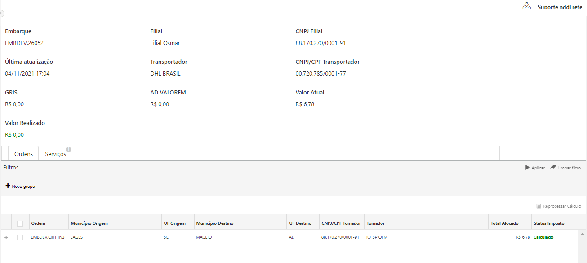587x263 pixels.
Task: Click the Serviços tab count badge
Action: [69, 149]
